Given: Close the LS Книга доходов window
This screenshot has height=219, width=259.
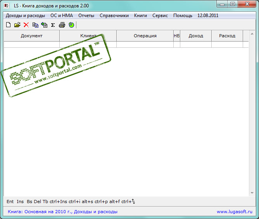Looking at the screenshot, I should 247,4.
